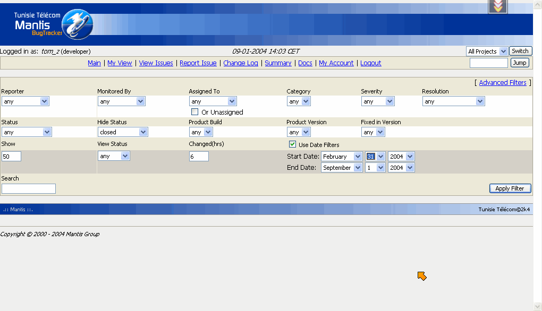Screen dimensions: 542x311
Task: Click the Advanced Filters link
Action: coord(502,83)
